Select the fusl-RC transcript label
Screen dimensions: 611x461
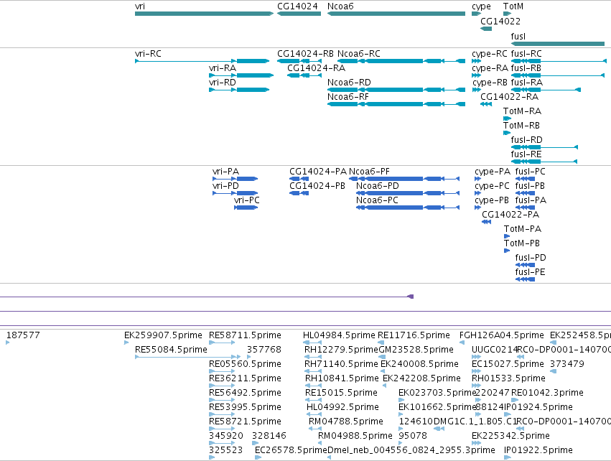point(526,53)
